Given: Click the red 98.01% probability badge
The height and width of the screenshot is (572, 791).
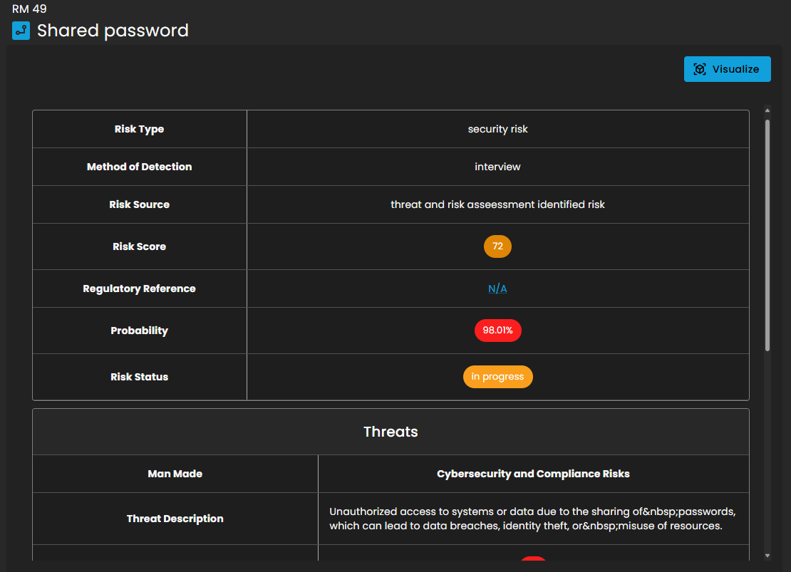Looking at the screenshot, I should coord(497,331).
